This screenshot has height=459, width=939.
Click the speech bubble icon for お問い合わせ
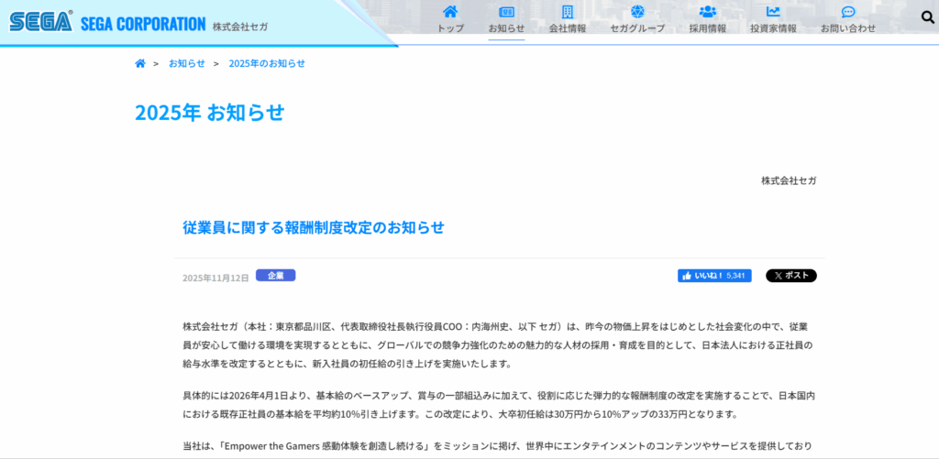click(x=847, y=12)
